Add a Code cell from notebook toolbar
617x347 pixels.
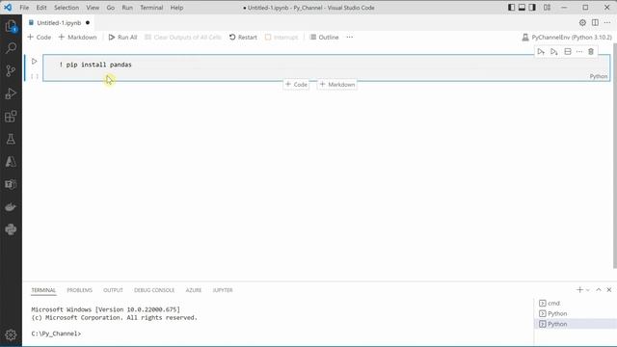39,37
